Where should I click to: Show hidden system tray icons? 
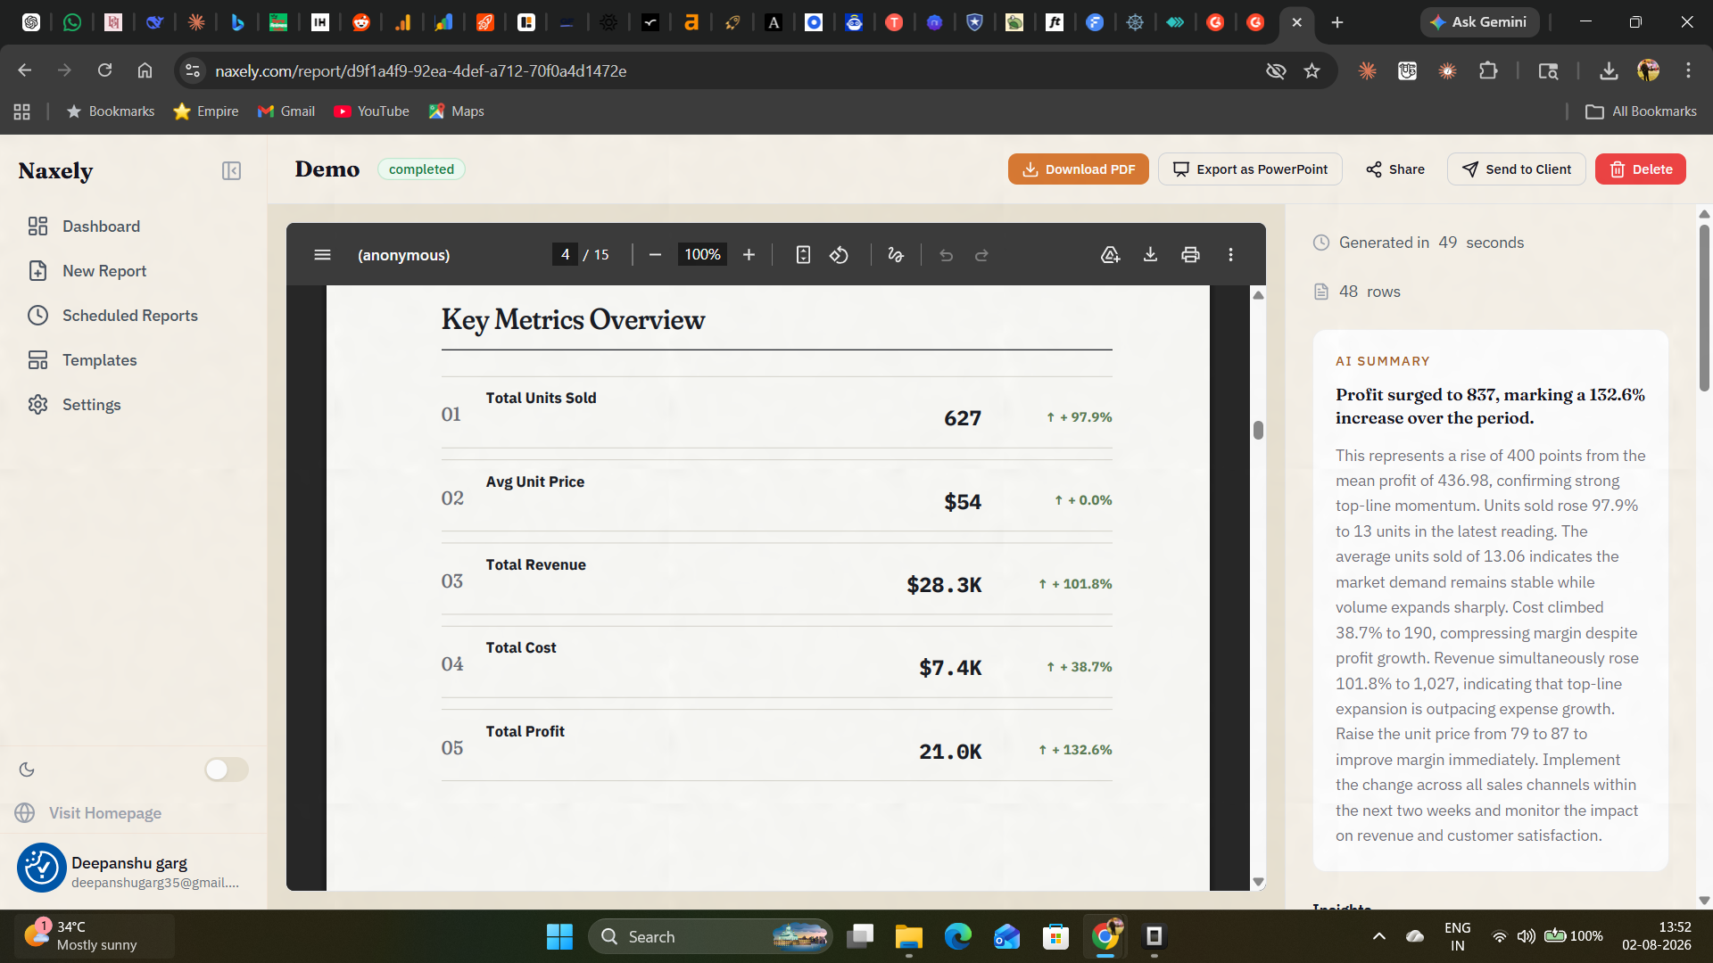tap(1378, 936)
